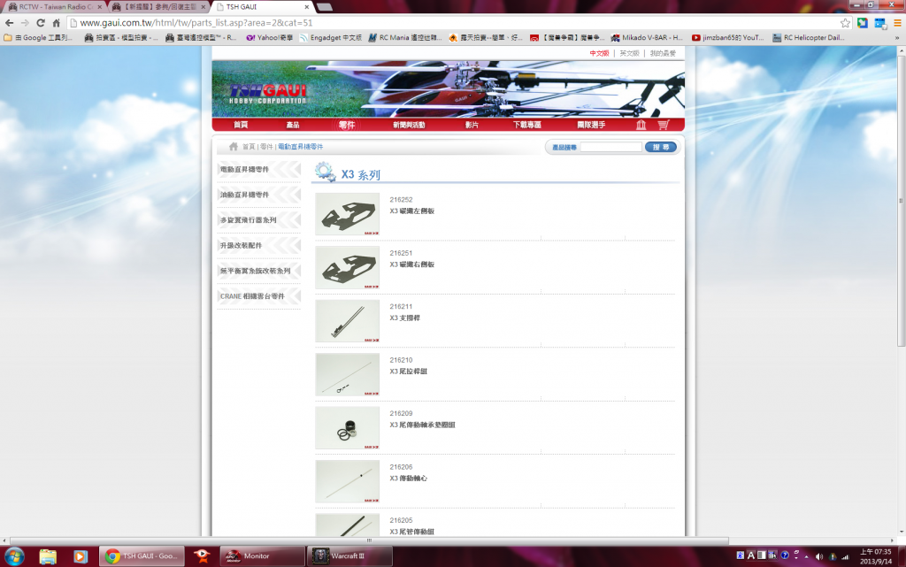Select 無平衡翼系統改裝系列 in sidebar

[x=259, y=271]
